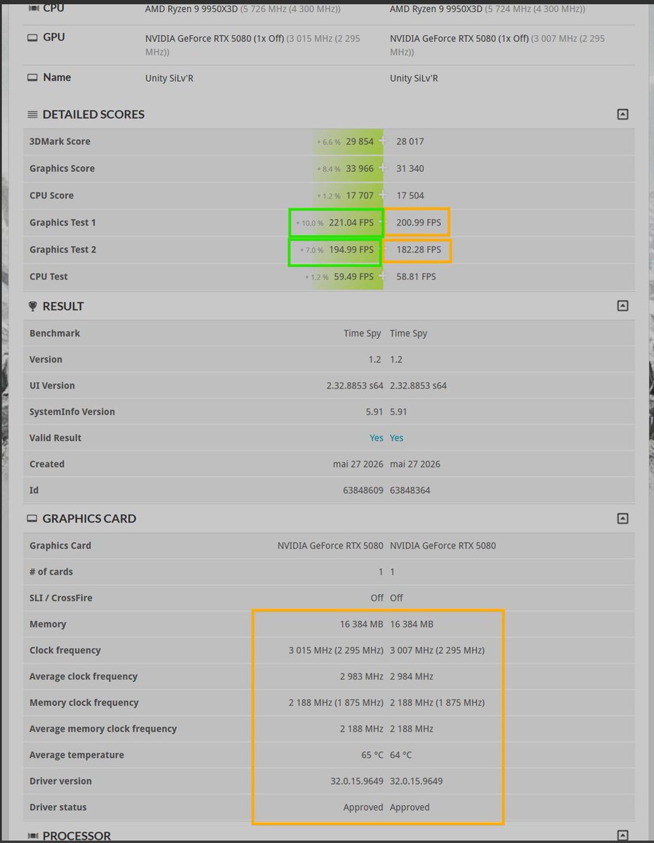
Task: Click the 'Benchmark' row label
Action: [55, 333]
